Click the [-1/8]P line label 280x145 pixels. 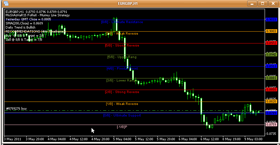tap(122, 127)
